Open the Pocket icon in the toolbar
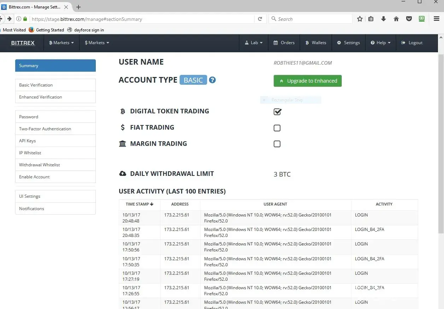The image size is (444, 309). (409, 19)
